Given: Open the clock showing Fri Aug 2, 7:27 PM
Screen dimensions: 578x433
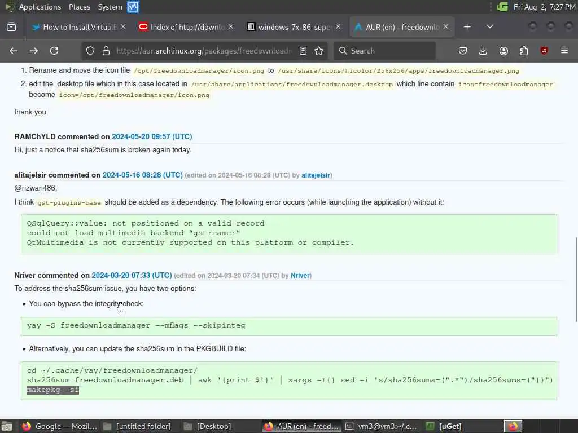Looking at the screenshot, I should [x=544, y=7].
